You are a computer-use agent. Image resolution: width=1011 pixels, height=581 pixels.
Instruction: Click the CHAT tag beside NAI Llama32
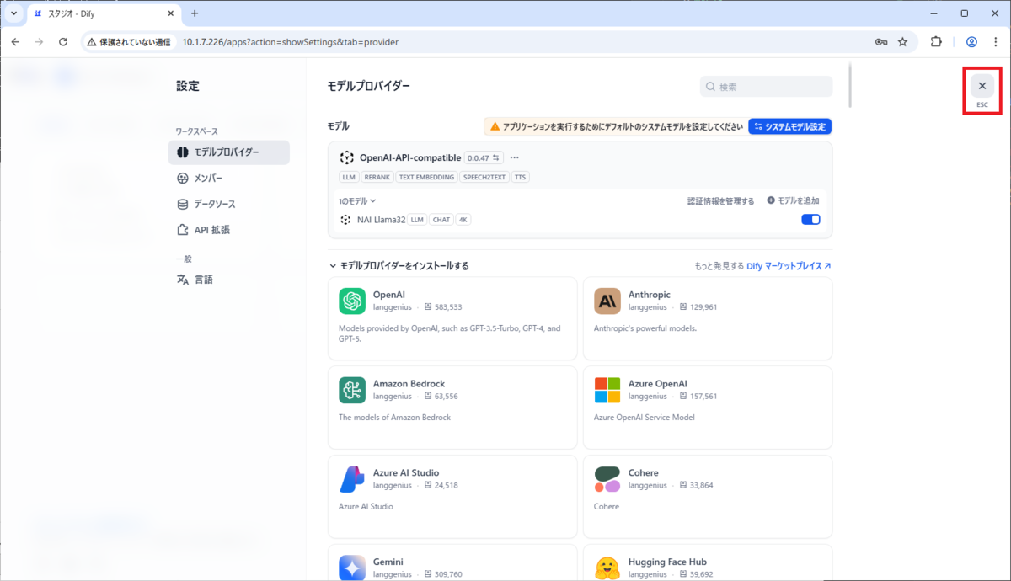click(x=441, y=220)
